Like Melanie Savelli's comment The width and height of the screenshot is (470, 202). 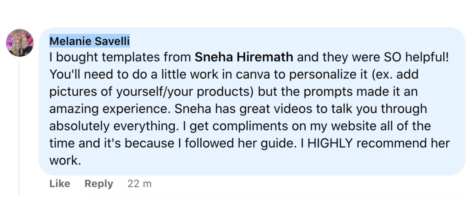coord(60,183)
